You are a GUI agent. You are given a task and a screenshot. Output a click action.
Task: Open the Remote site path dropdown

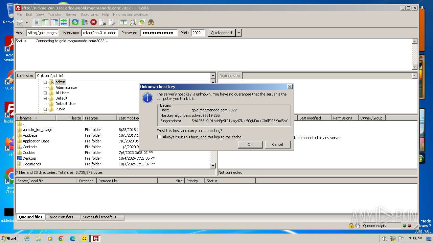pos(414,76)
